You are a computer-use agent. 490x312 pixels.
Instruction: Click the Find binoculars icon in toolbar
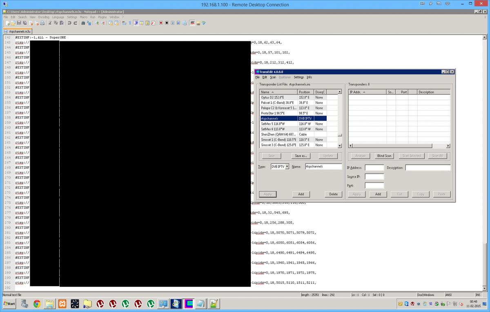pos(83,23)
